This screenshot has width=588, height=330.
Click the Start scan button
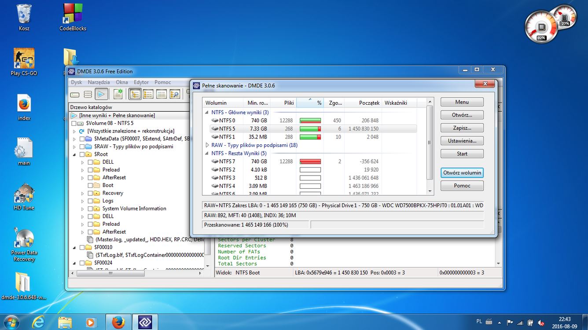[462, 154]
